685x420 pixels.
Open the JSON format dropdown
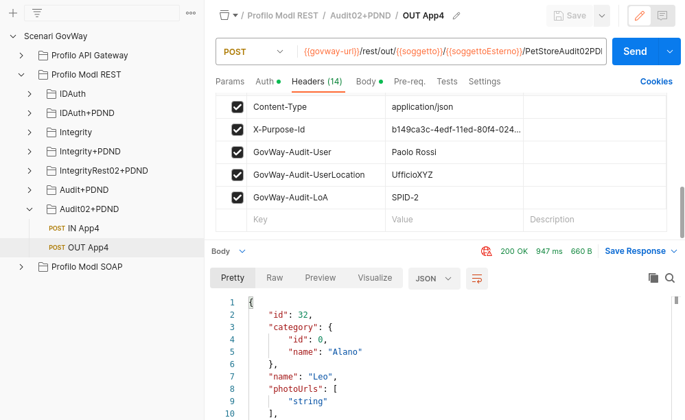[x=434, y=279]
